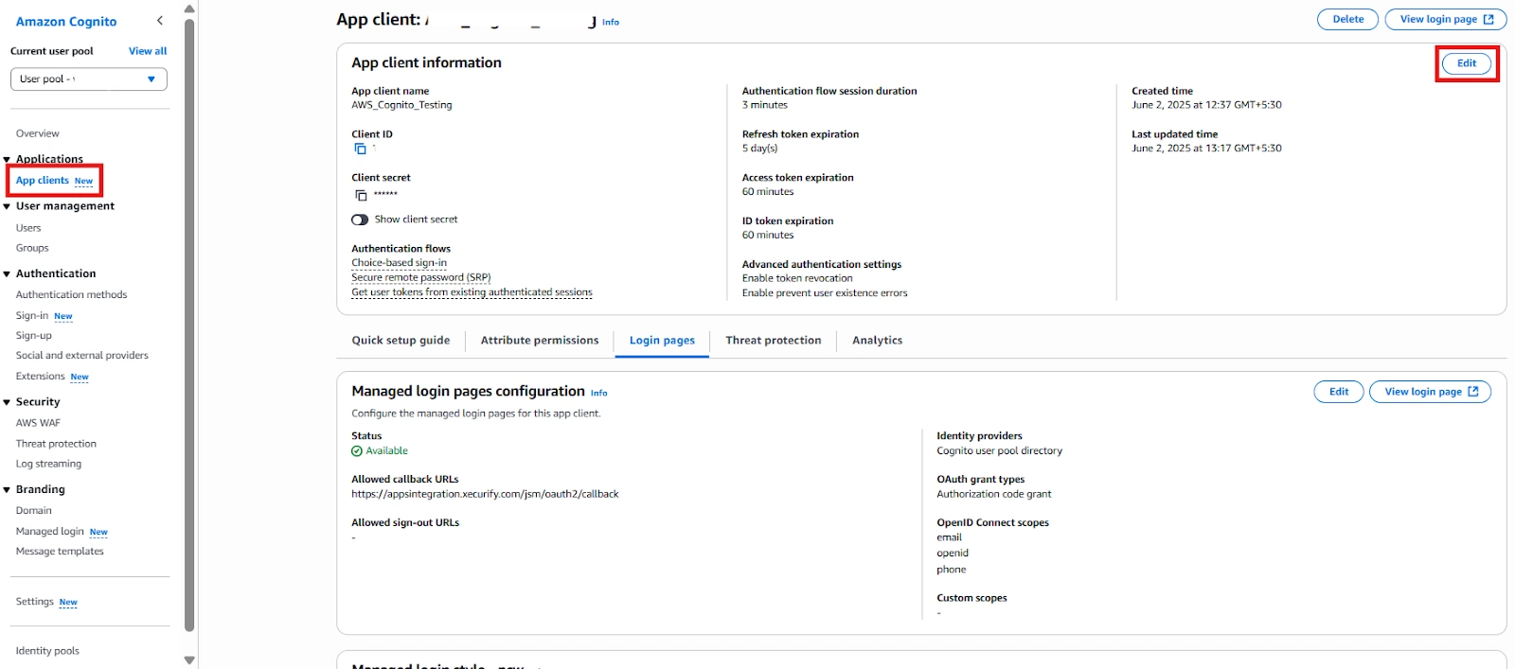Open Users page in sidebar
This screenshot has height=669, width=1515.
28,228
